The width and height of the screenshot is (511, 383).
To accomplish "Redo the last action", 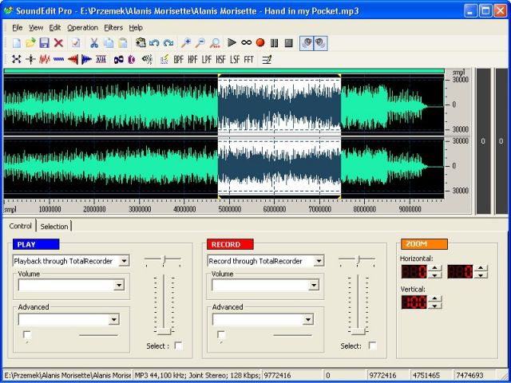I will click(x=168, y=43).
